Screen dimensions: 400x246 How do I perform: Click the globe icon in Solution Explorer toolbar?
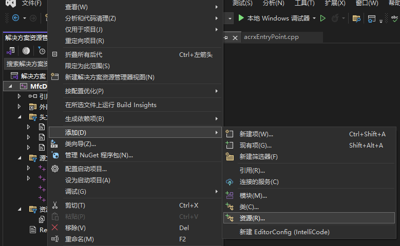pos(26,51)
